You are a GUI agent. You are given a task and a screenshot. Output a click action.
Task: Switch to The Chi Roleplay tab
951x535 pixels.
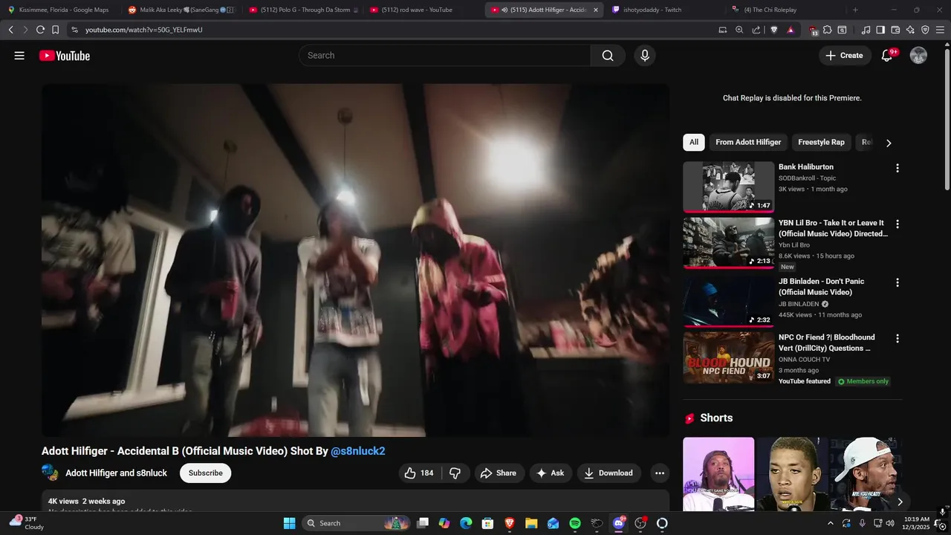pyautogui.click(x=785, y=10)
